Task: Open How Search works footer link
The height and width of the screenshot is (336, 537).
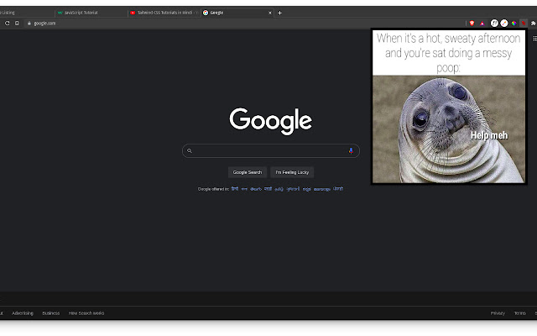Action: [86, 313]
